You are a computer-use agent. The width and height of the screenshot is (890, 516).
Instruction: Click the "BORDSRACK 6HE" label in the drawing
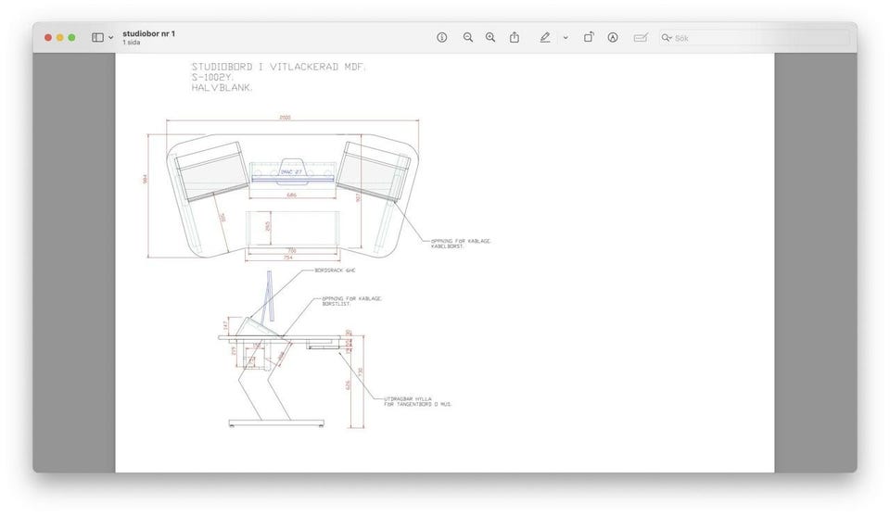pos(335,271)
